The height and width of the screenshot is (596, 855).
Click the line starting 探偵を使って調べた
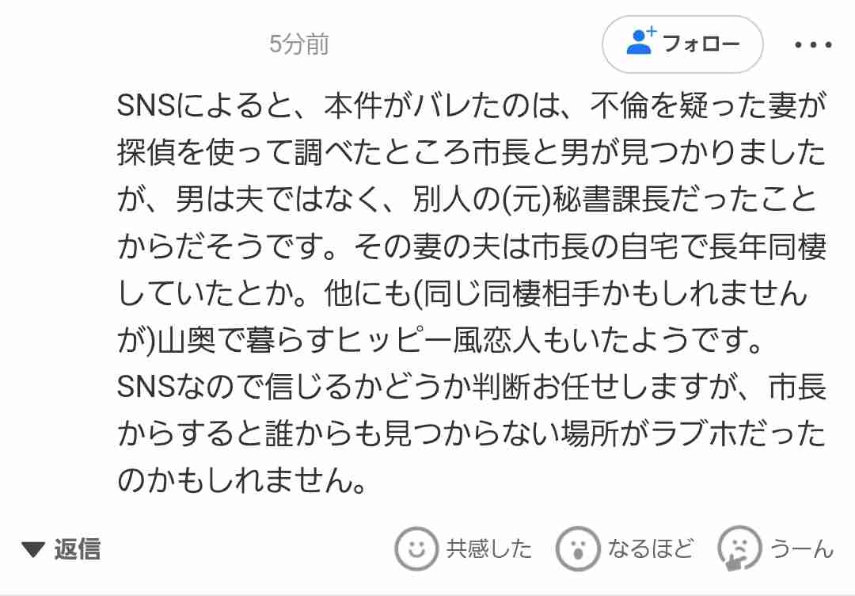point(472,152)
